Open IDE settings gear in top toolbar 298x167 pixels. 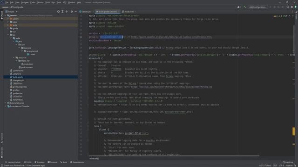click(292, 7)
